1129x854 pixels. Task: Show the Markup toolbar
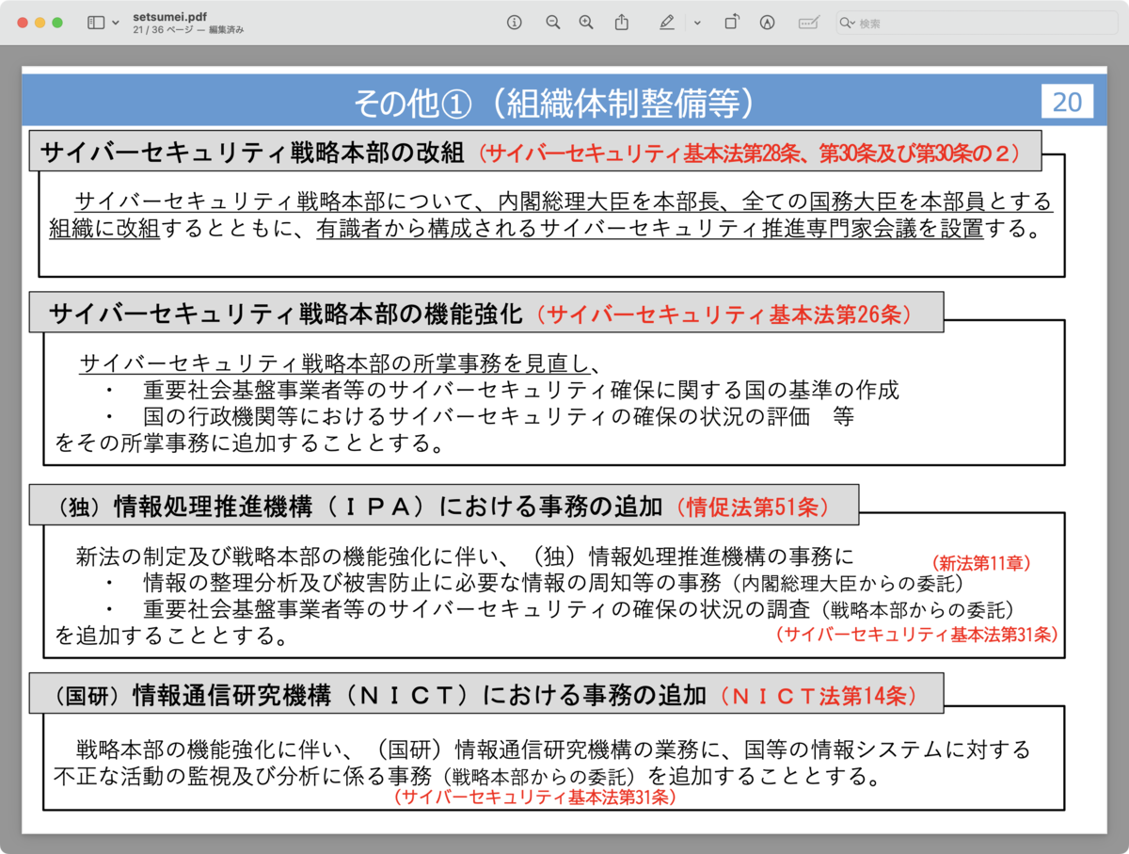[x=767, y=23]
